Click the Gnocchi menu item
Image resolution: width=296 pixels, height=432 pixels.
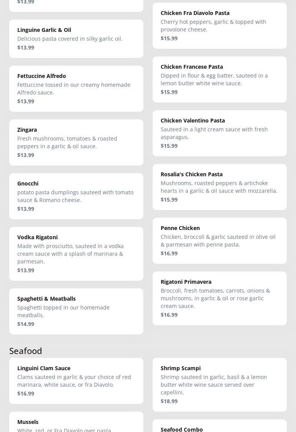[76, 196]
